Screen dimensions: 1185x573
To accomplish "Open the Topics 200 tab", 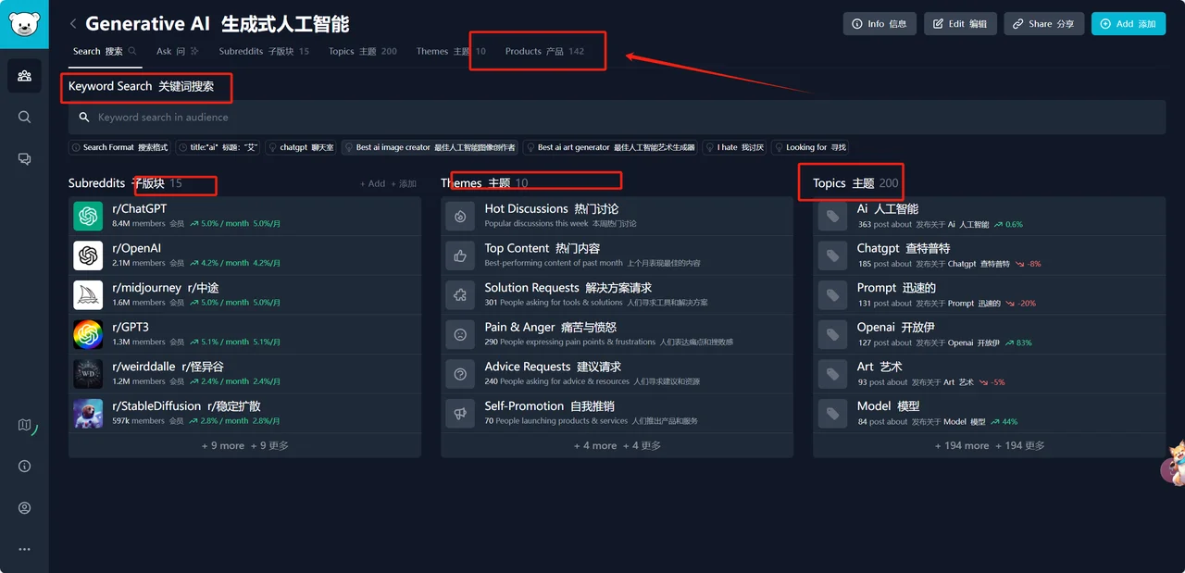I will (363, 51).
